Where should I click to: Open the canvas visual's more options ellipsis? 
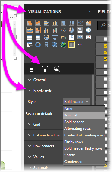12,17
